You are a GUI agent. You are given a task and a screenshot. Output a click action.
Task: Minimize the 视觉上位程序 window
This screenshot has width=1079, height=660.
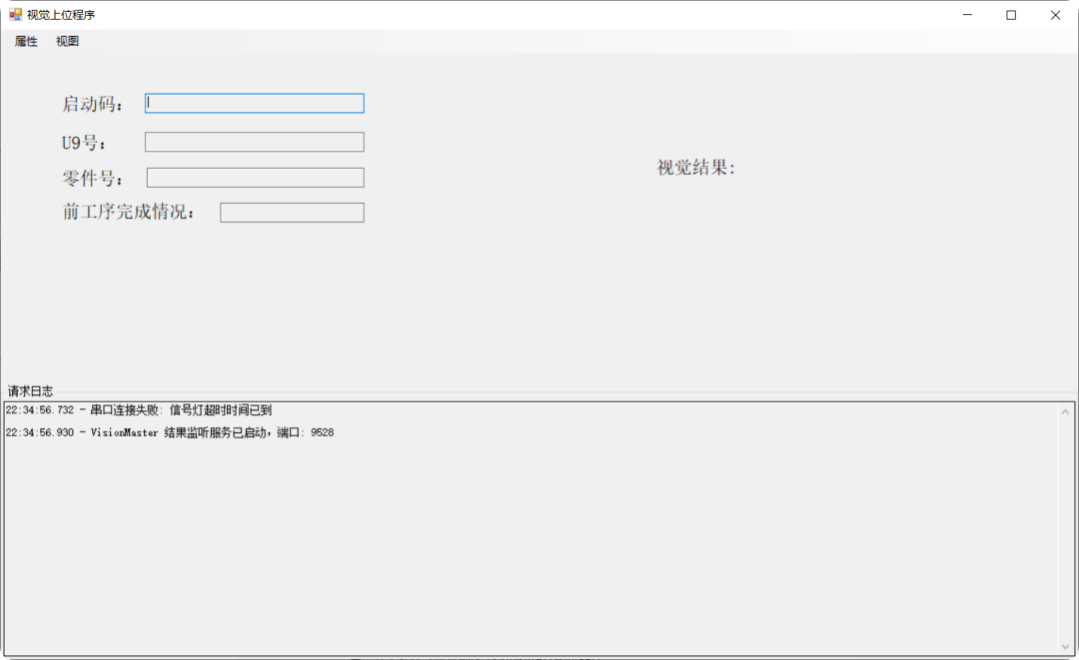967,14
